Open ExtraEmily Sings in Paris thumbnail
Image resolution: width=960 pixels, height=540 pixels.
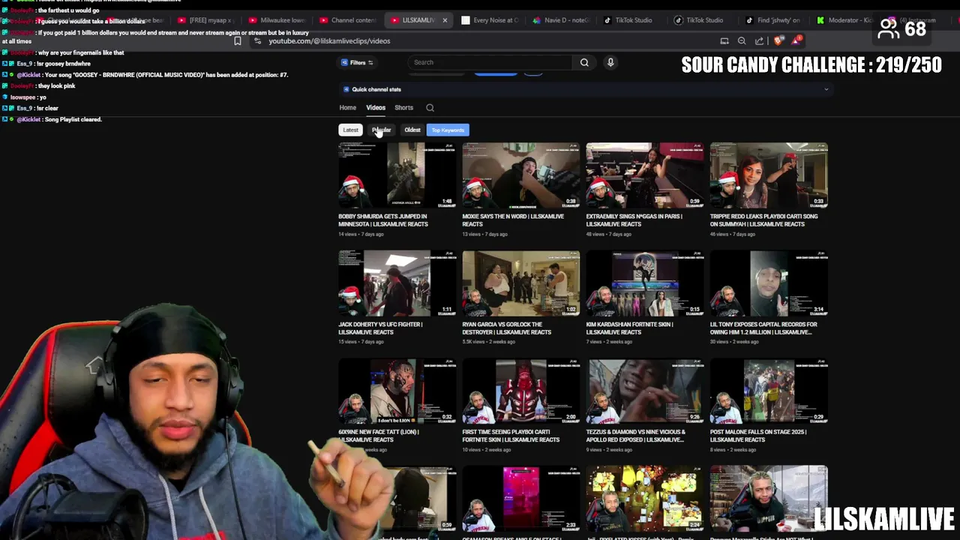[x=645, y=175]
